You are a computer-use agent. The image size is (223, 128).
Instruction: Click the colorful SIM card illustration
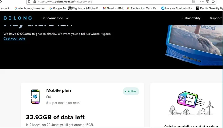tap(188, 100)
